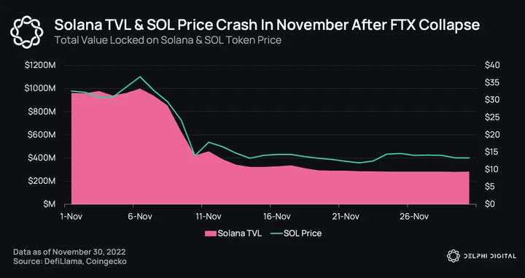Select the 1-Nov x-axis label

click(71, 217)
